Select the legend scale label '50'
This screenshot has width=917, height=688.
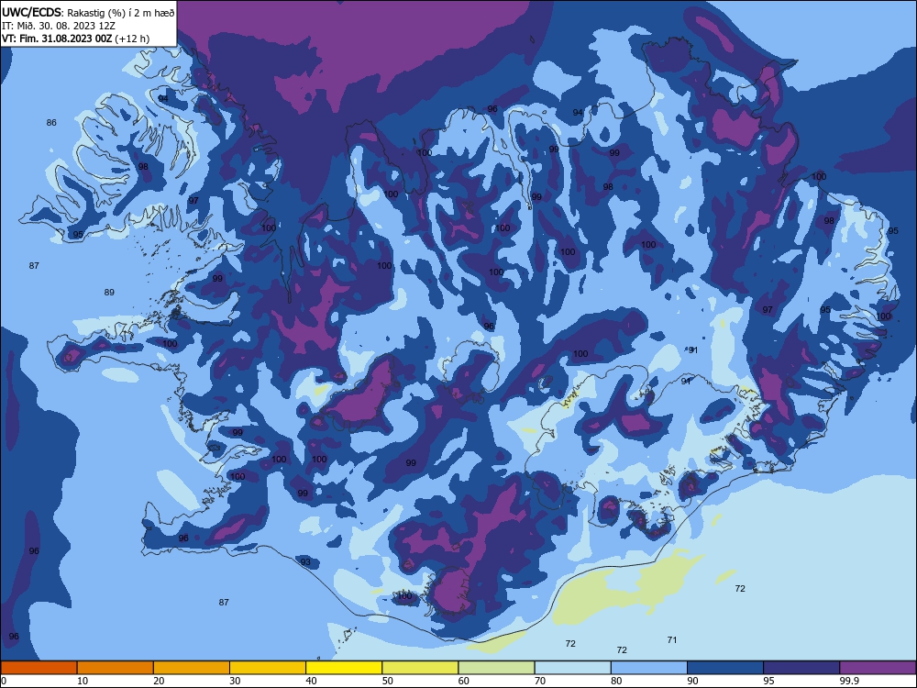tap(388, 681)
